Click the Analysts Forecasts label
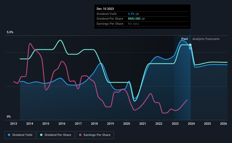This screenshot has height=143, width=232. click(x=206, y=39)
